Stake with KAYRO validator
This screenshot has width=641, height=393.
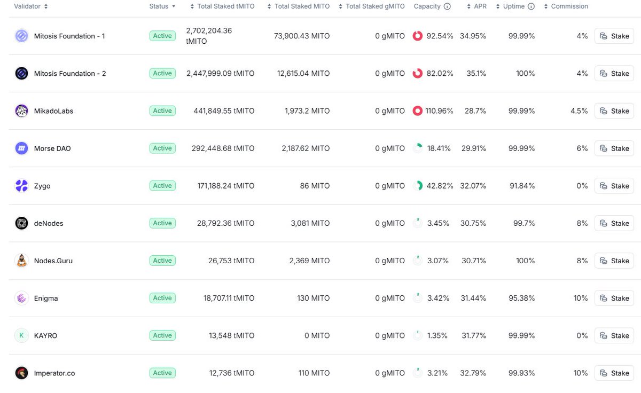614,335
